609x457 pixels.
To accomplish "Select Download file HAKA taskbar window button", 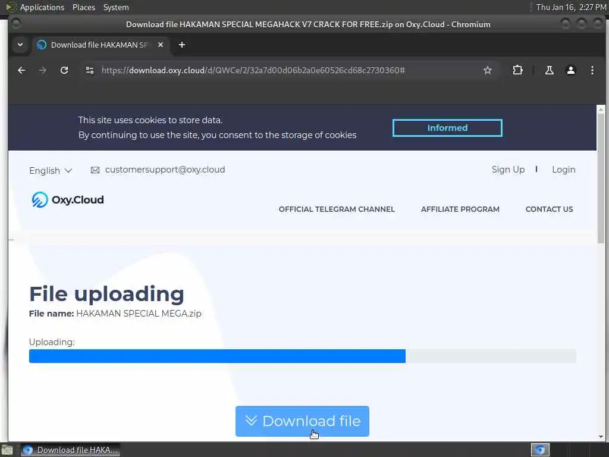I will (70, 450).
